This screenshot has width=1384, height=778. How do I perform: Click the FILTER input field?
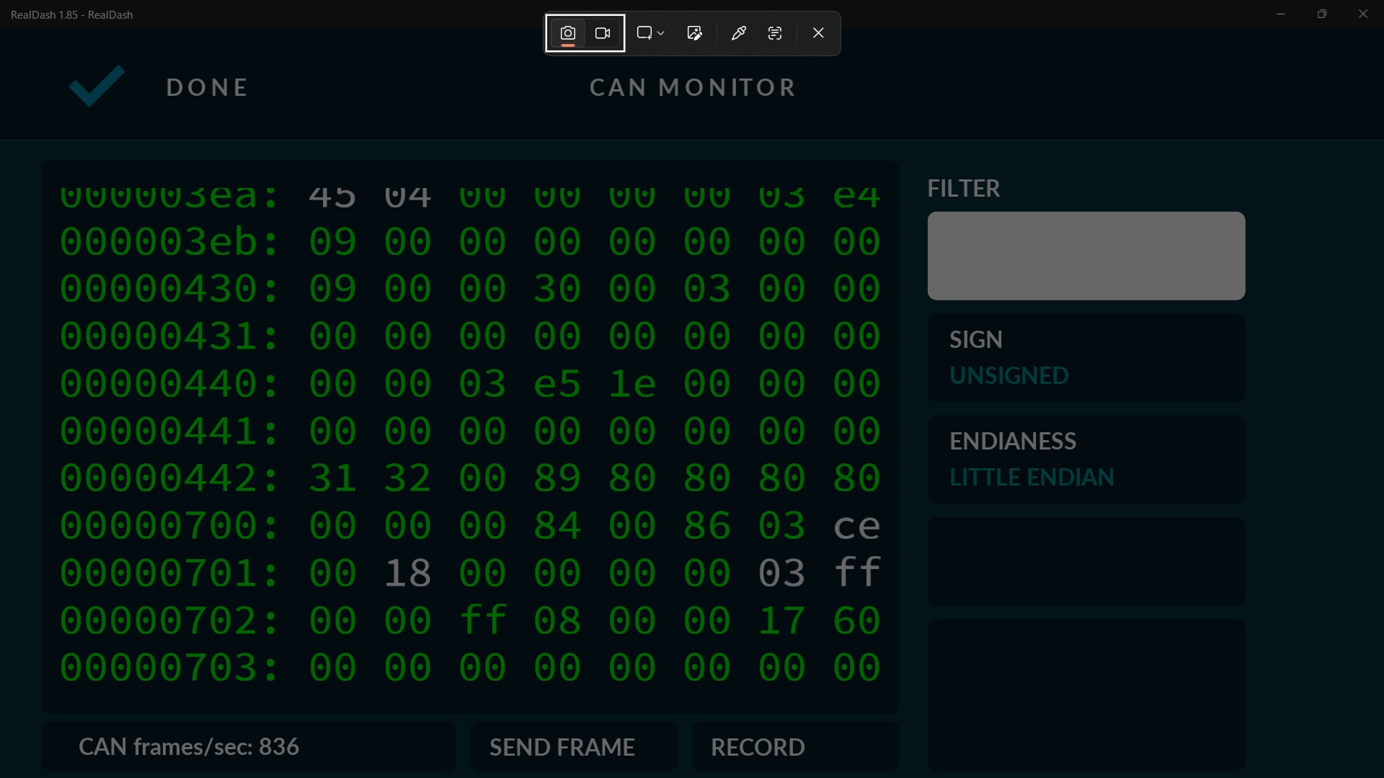coord(1086,256)
